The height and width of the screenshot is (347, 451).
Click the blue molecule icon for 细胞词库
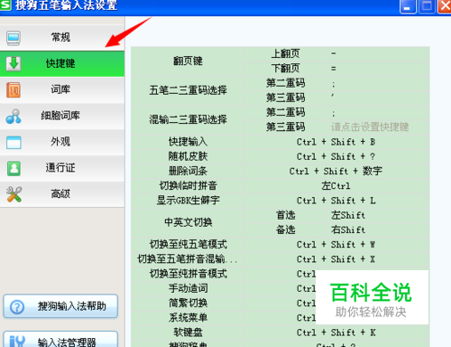tap(14, 117)
